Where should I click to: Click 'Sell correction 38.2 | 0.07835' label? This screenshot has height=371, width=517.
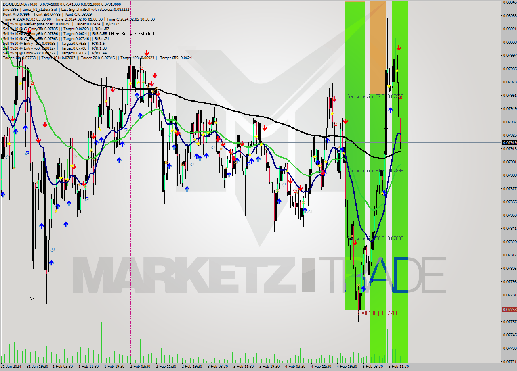[375, 238]
